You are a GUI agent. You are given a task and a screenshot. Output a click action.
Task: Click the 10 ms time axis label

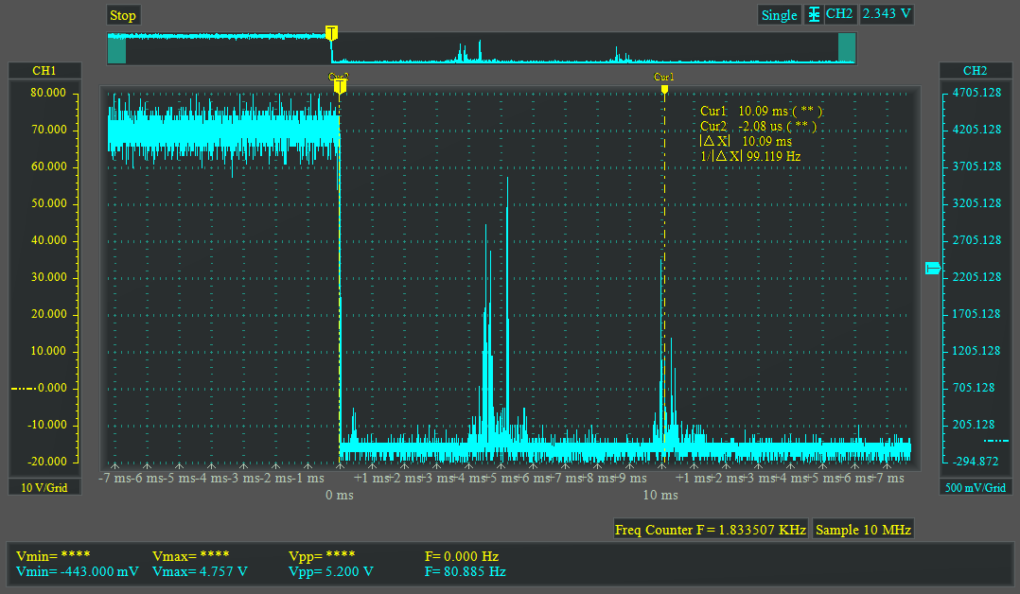coord(660,495)
